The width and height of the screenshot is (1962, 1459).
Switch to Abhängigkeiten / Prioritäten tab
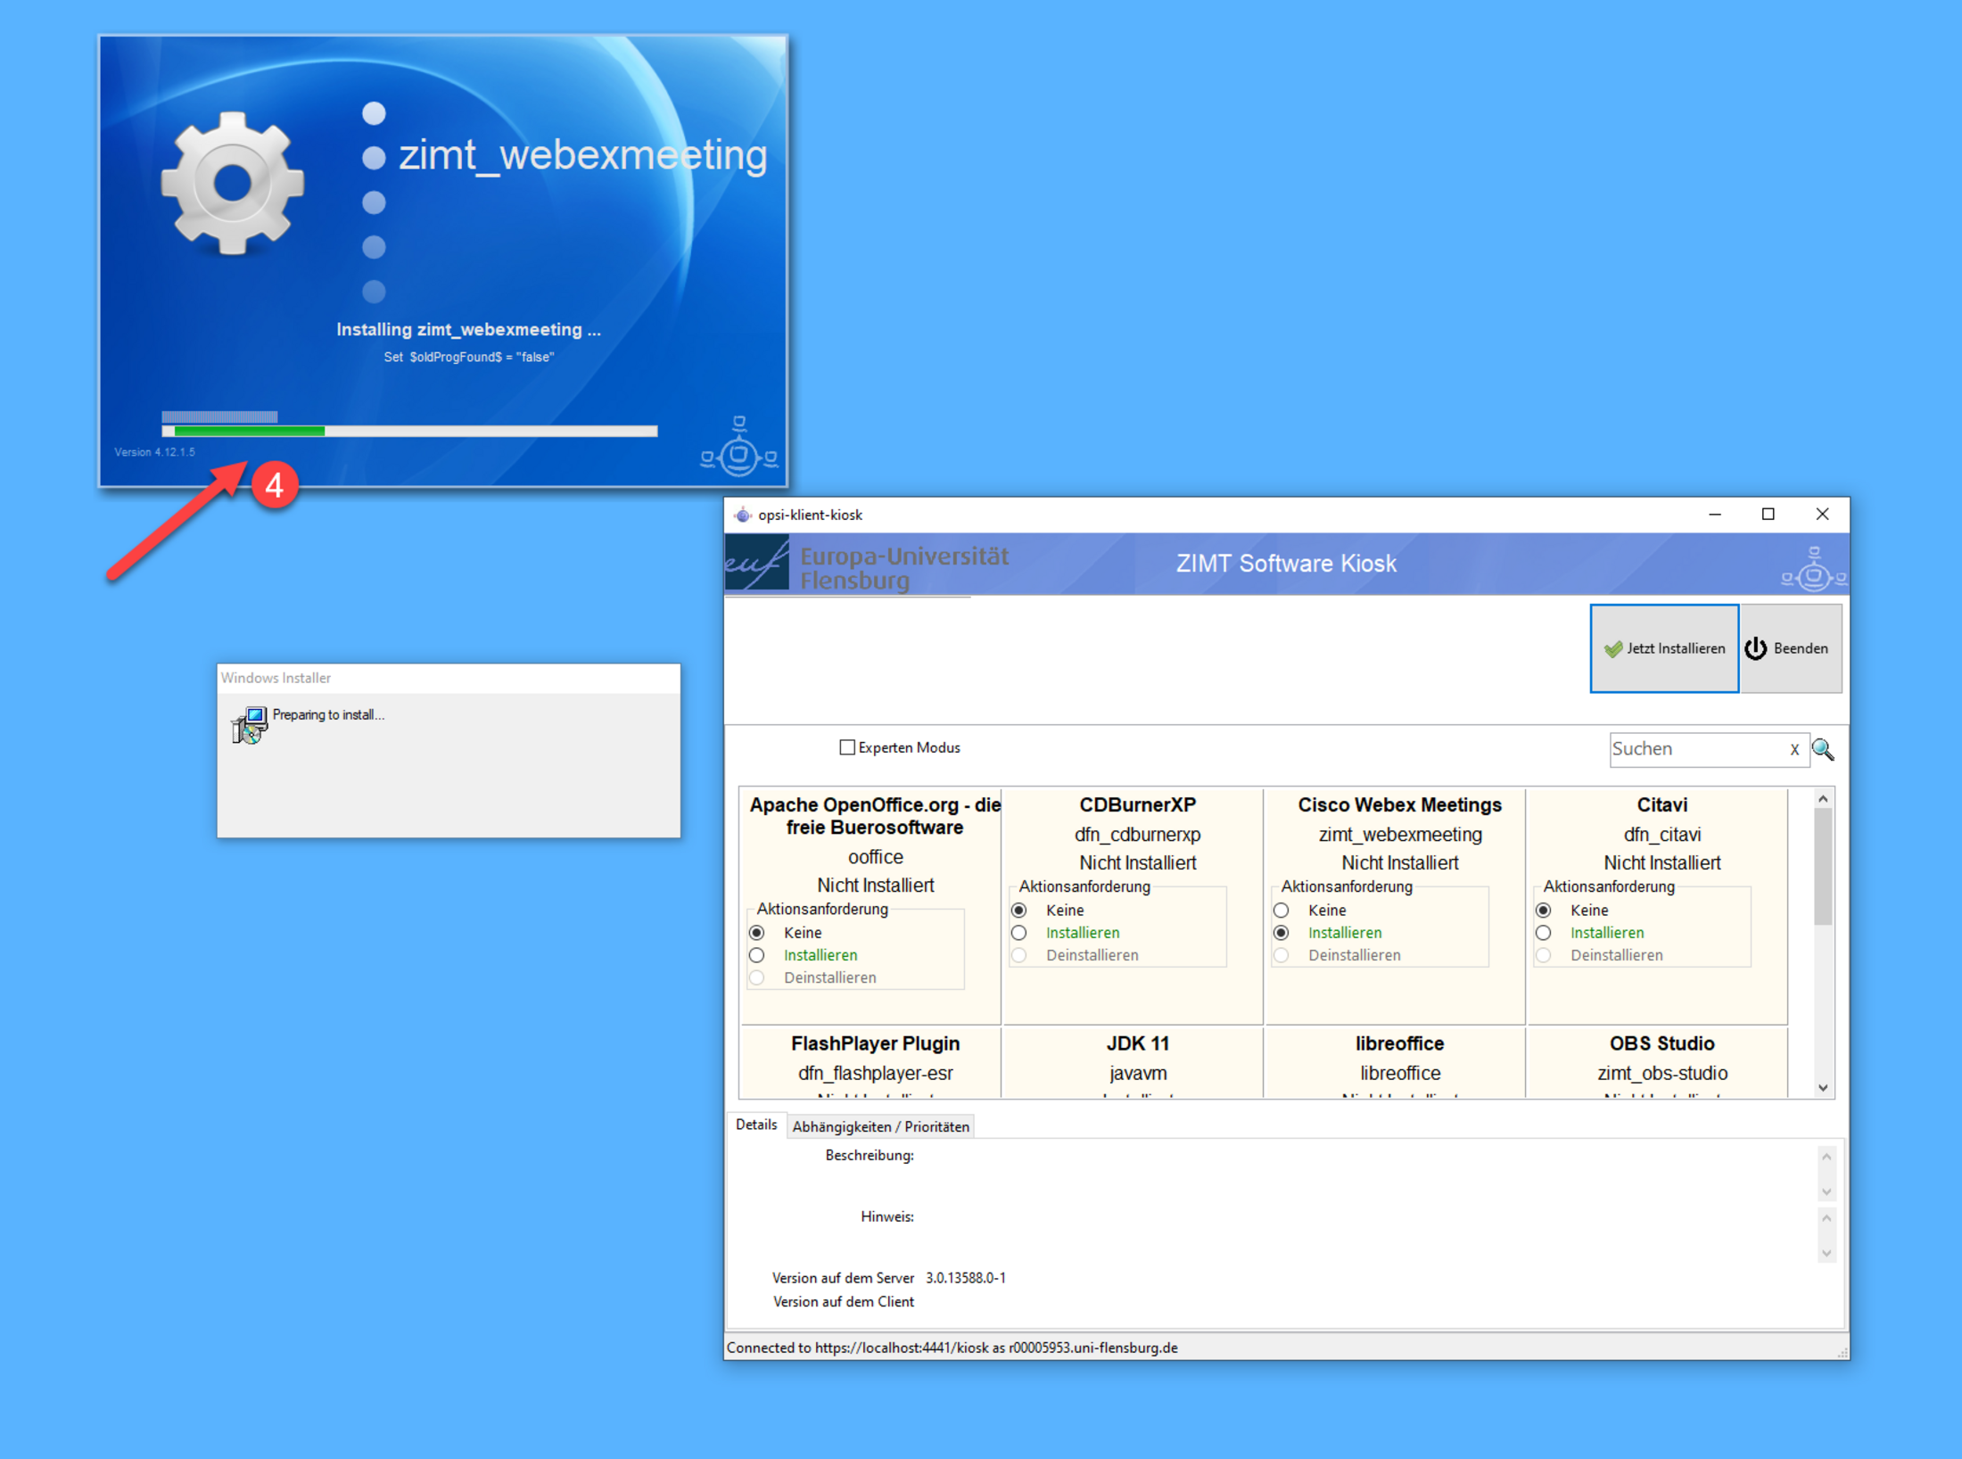tap(880, 1126)
